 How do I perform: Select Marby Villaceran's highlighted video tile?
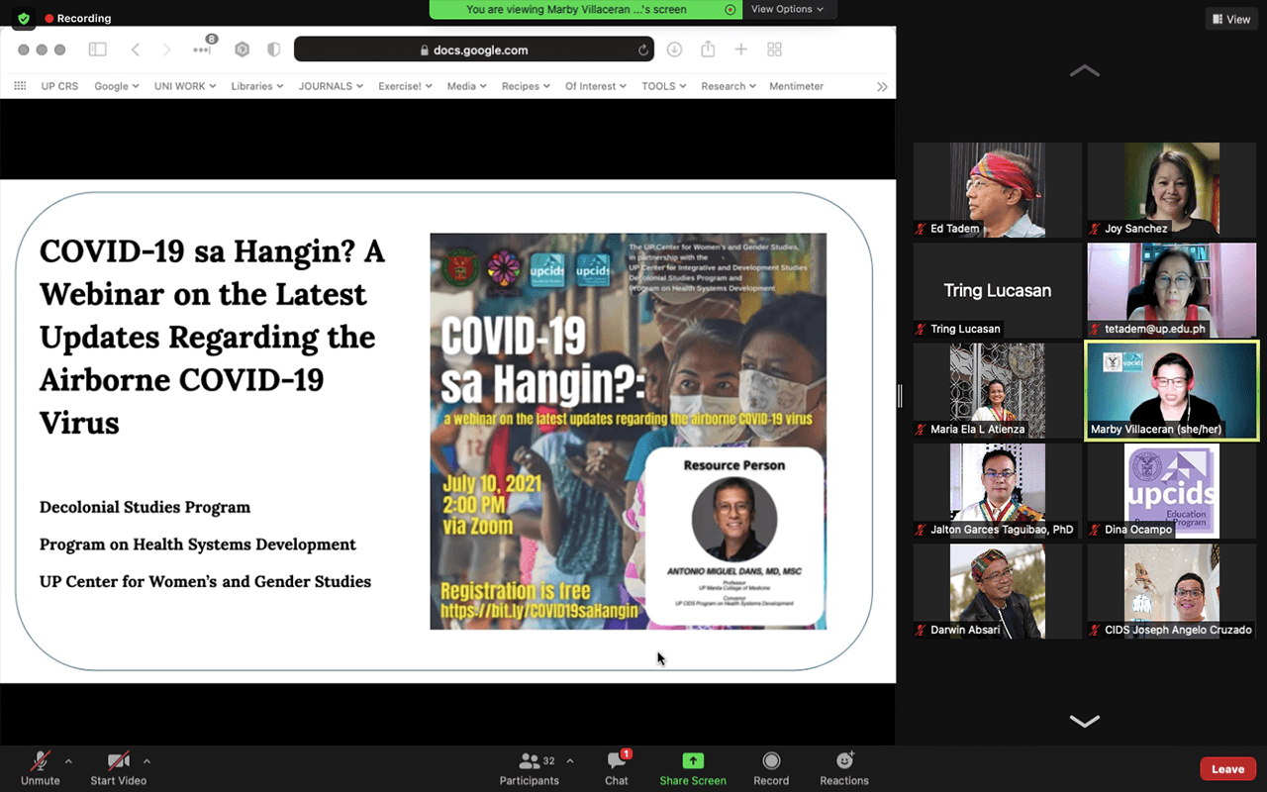tap(1172, 390)
